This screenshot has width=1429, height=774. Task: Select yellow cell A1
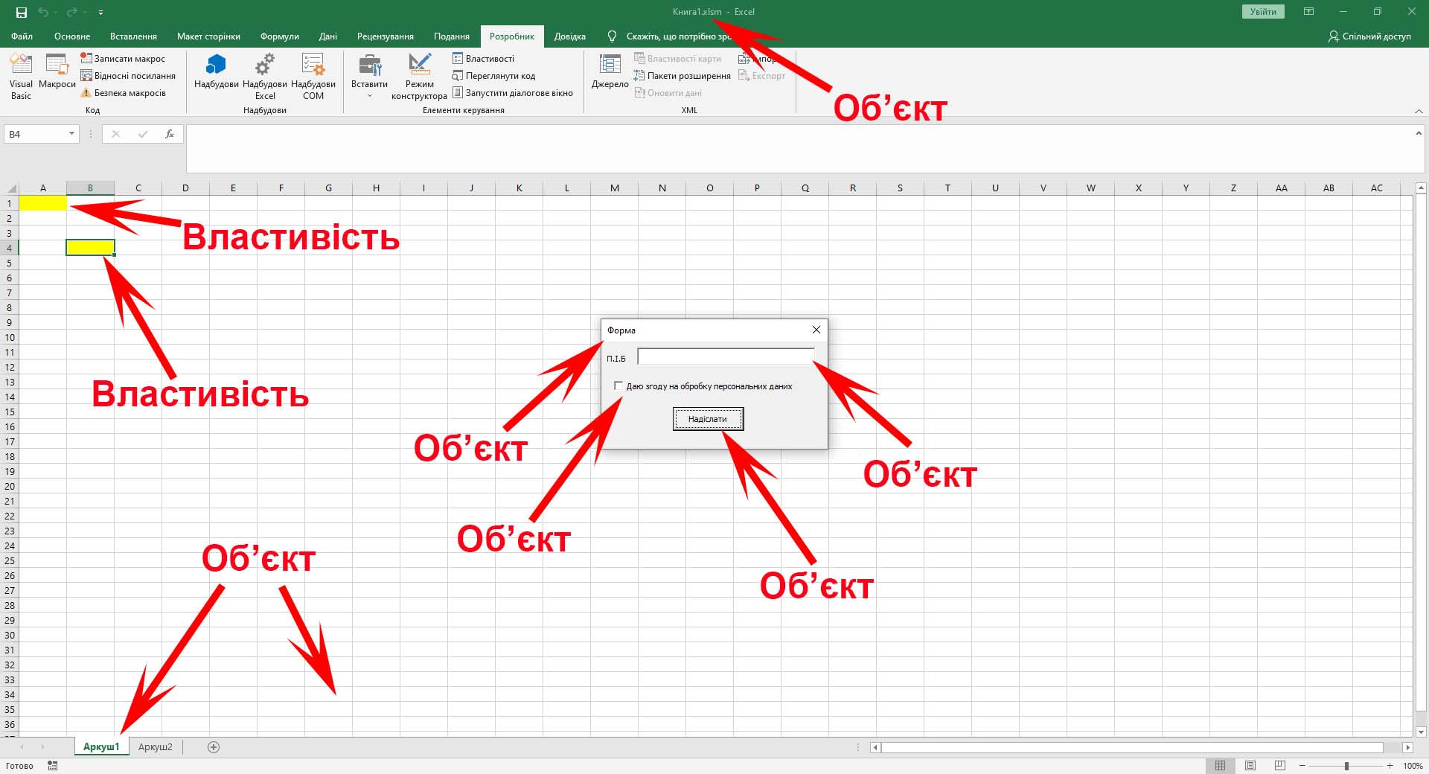click(x=42, y=202)
